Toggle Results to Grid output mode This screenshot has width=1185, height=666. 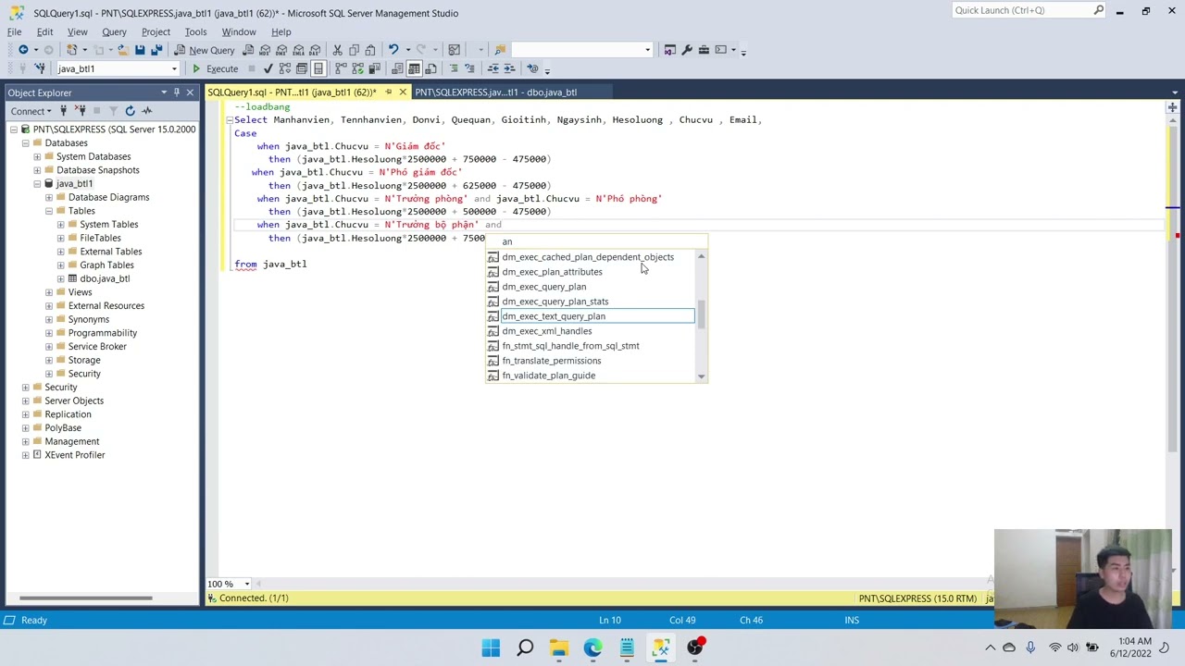pyautogui.click(x=414, y=68)
